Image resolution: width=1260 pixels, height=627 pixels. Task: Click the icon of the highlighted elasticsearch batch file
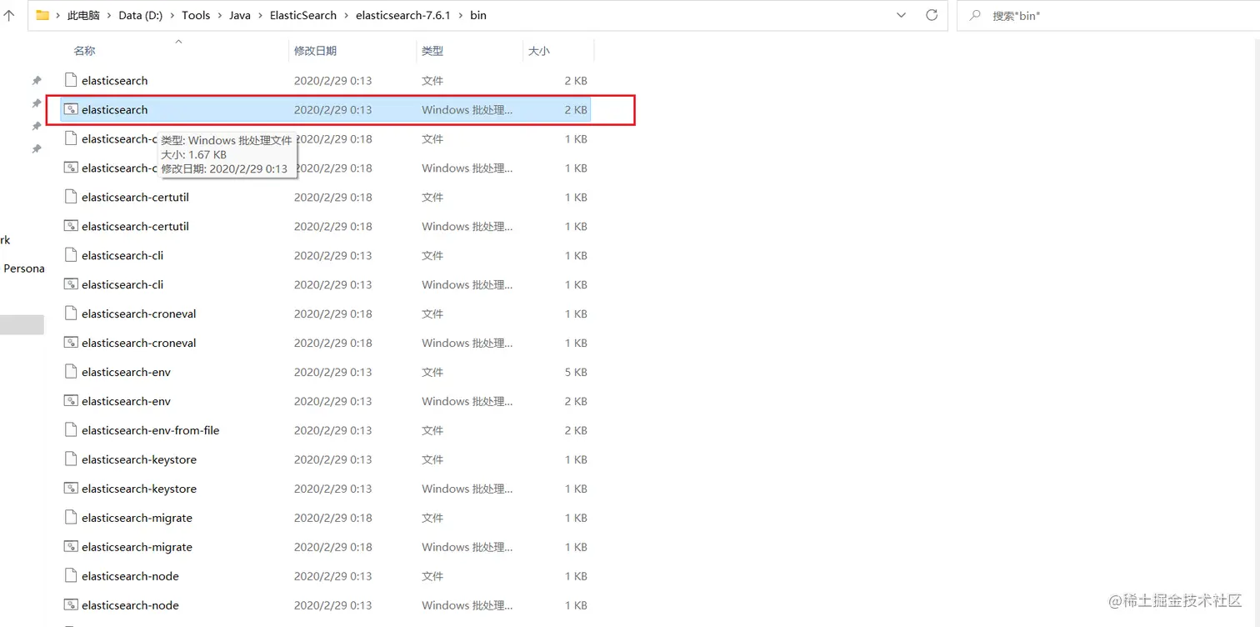(x=71, y=109)
